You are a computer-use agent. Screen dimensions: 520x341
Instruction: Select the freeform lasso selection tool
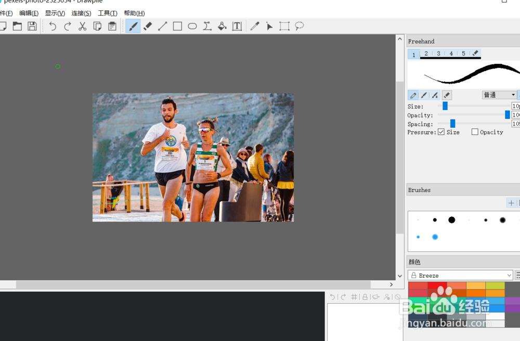[299, 26]
